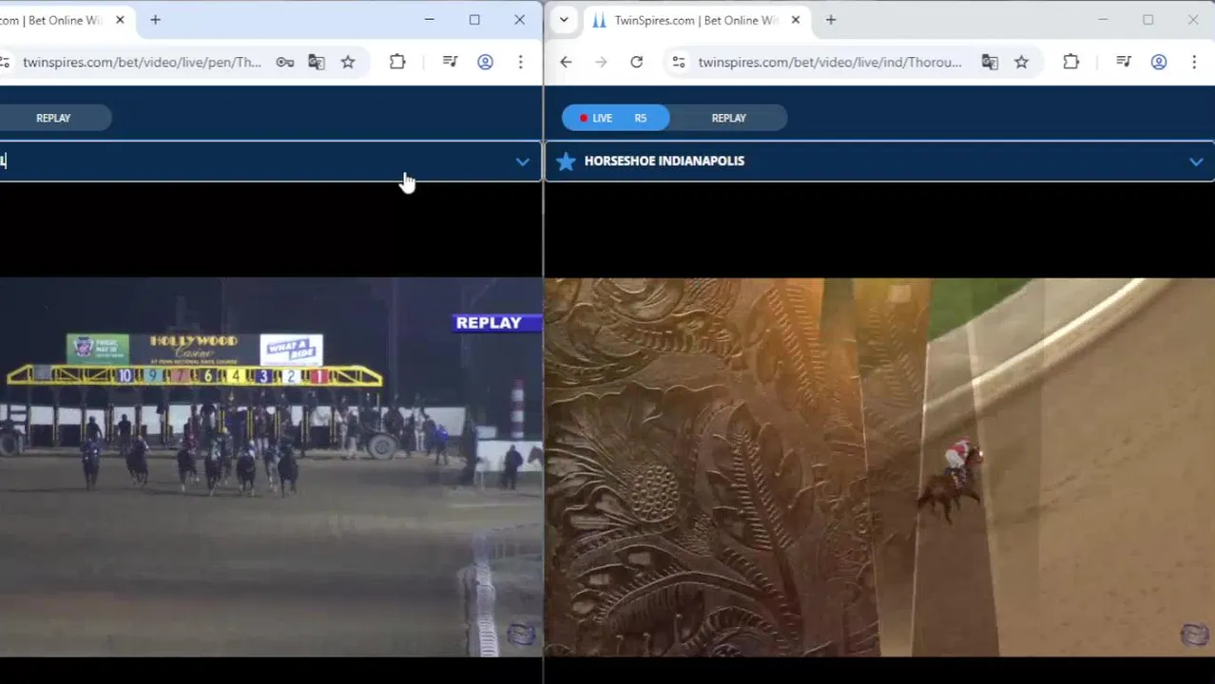Open media control icon in right window
Screen dimensions: 1215x684
pos(1124,62)
